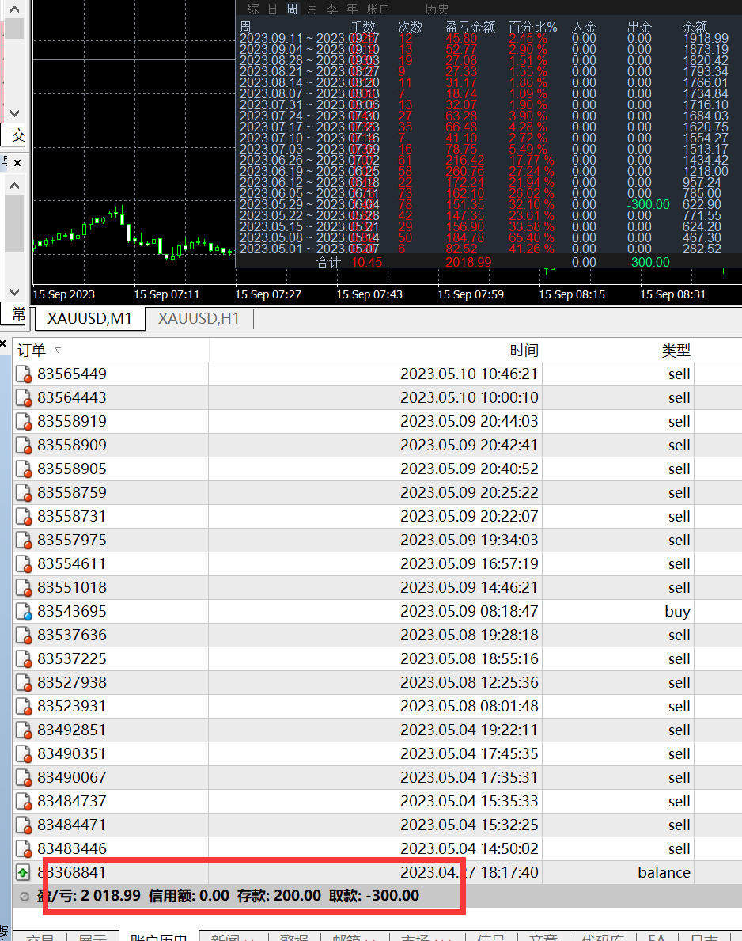Click the sell icon beside order 83490067
The height and width of the screenshot is (941, 742).
24,778
